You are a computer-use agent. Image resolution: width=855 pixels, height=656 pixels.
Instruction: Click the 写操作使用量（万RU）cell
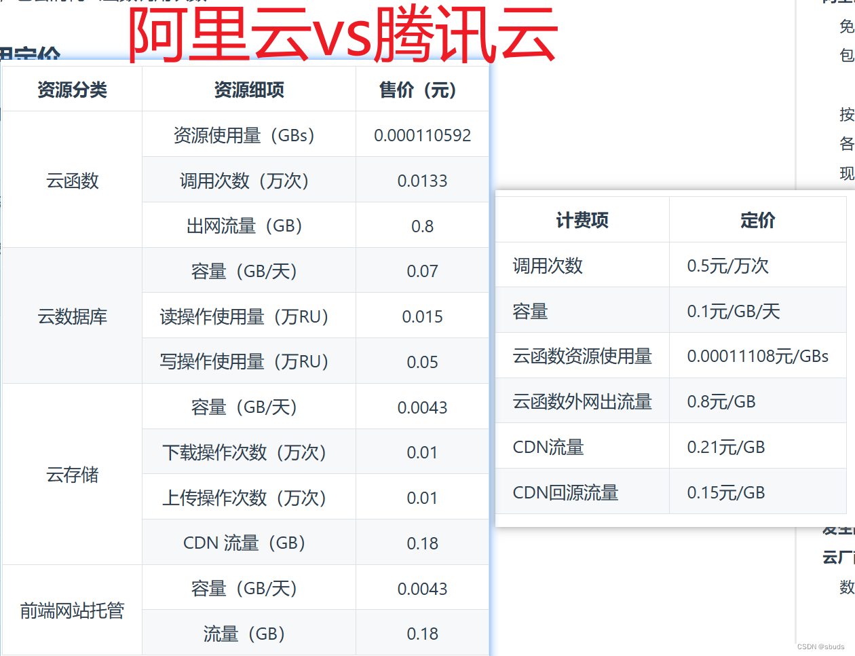click(x=249, y=362)
